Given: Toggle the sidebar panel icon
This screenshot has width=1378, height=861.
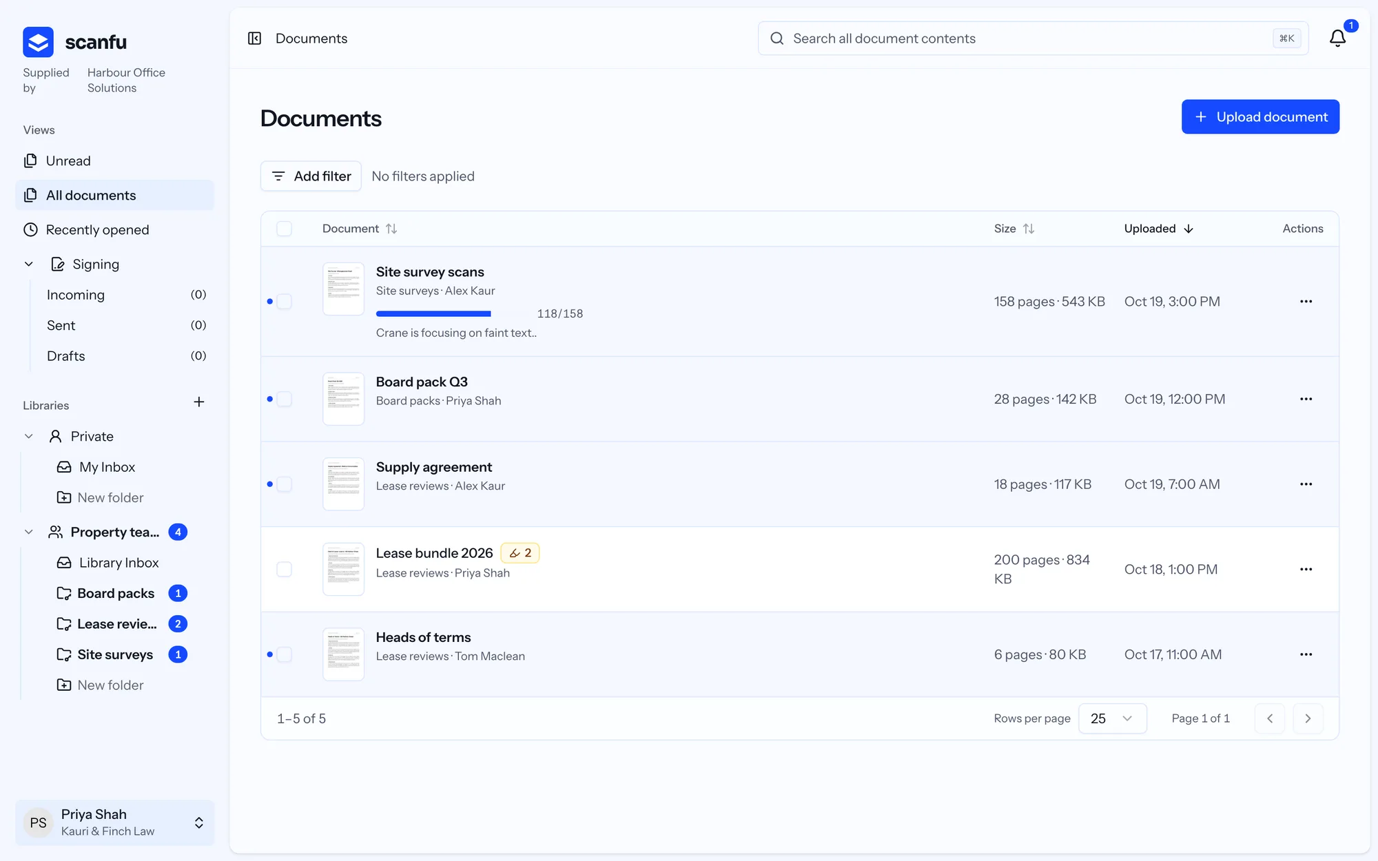Looking at the screenshot, I should [x=254, y=39].
